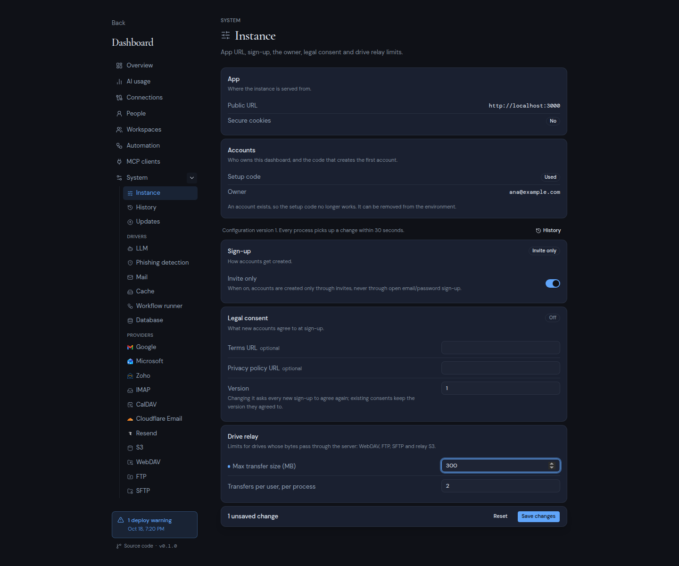
Task: Click the Save changes button
Action: [x=538, y=516]
